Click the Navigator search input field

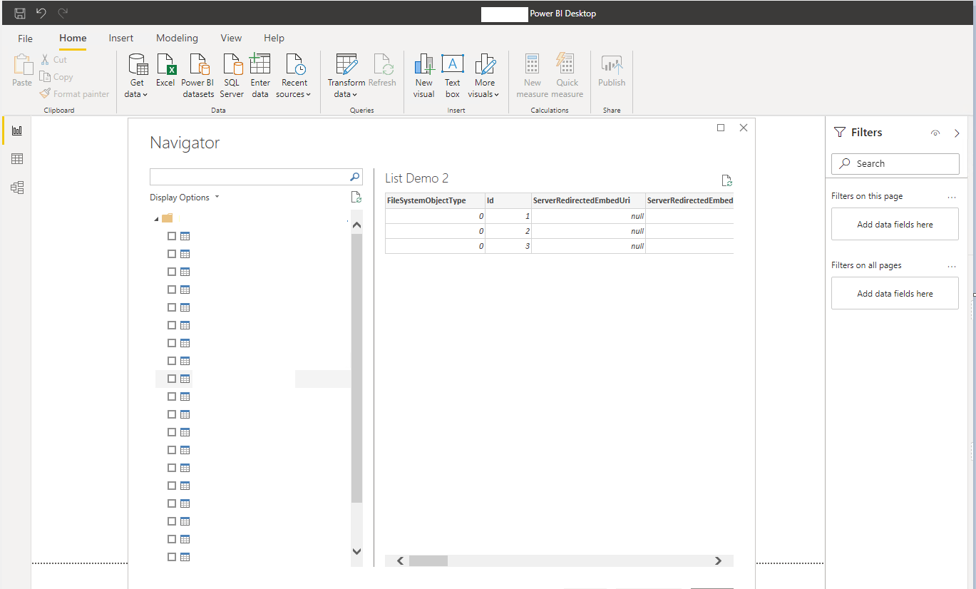(x=250, y=177)
